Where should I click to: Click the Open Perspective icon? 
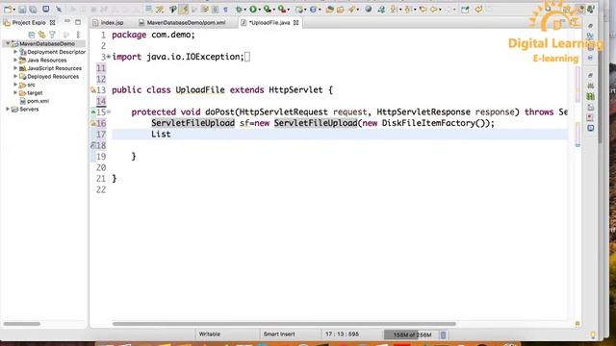point(567,10)
